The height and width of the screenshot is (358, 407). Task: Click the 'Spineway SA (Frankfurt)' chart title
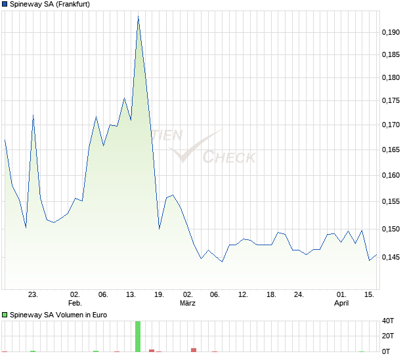pos(50,4)
